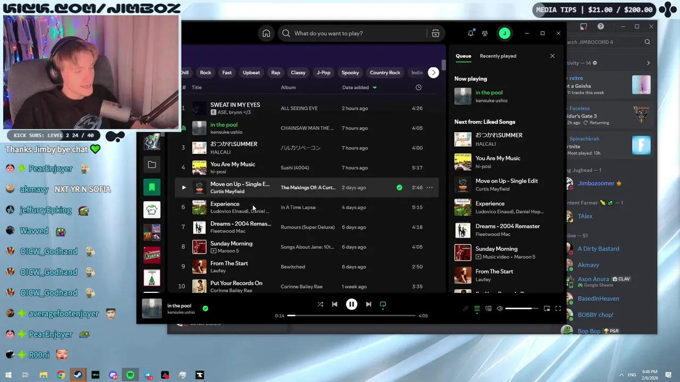This screenshot has height=382, width=680.
Task: Sort by Date added dropdown arrow
Action: click(x=375, y=88)
